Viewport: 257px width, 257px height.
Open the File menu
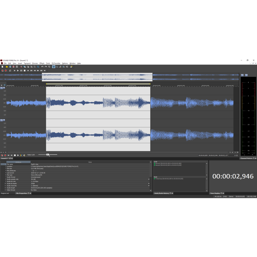5,63
